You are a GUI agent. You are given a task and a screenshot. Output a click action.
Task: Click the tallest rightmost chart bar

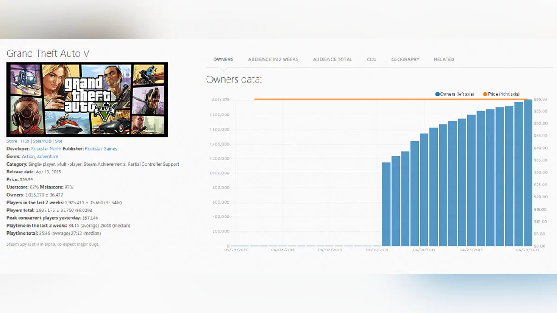click(528, 172)
